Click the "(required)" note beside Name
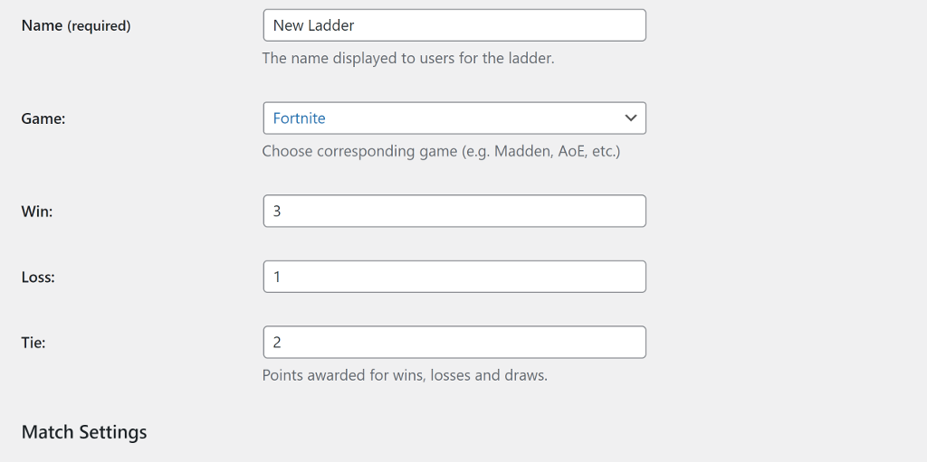 tap(98, 26)
